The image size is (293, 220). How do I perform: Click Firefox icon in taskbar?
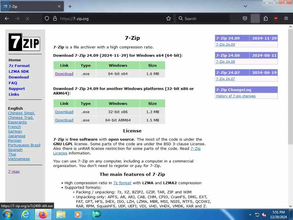tap(43, 215)
